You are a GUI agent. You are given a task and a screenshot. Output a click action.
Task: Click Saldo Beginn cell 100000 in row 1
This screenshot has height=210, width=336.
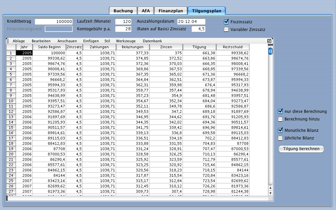[x=49, y=53]
